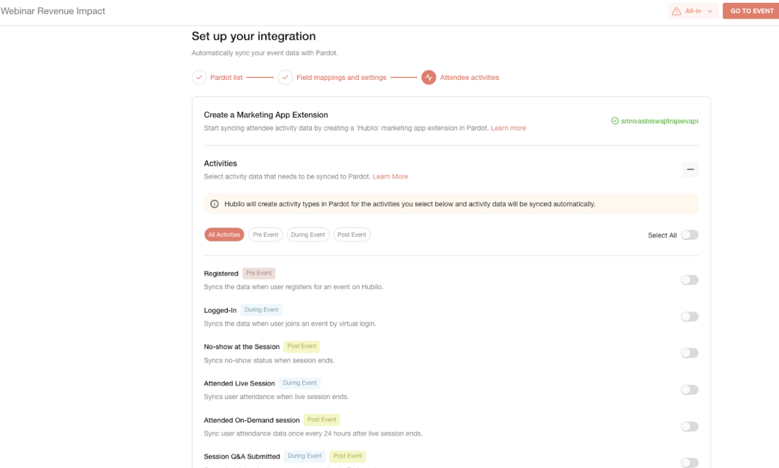Viewport: 779px width, 468px height.
Task: Click the GO TO EVENT button
Action: point(752,11)
